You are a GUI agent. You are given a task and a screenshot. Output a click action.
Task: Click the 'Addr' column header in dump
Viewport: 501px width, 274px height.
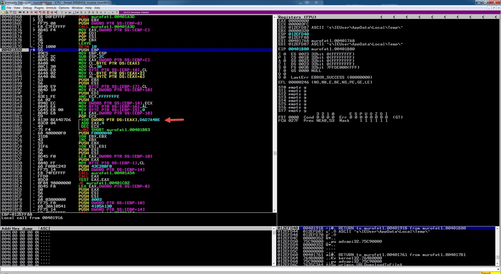pos(6,229)
